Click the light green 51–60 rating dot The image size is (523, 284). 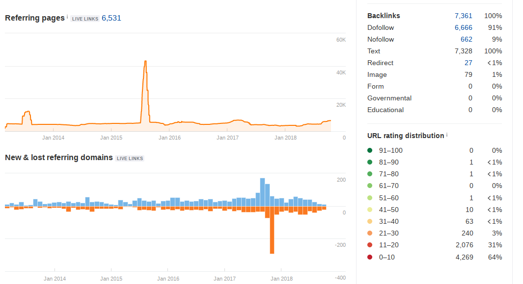coord(370,198)
